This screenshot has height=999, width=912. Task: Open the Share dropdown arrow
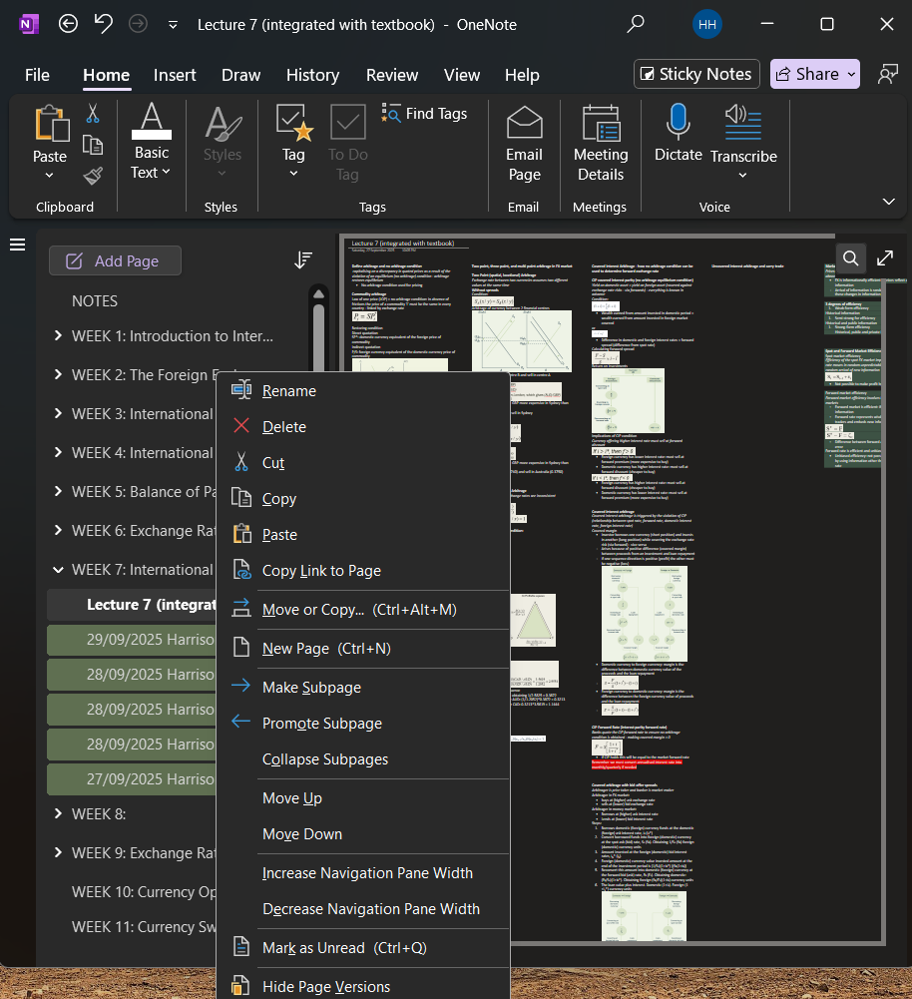coord(850,74)
